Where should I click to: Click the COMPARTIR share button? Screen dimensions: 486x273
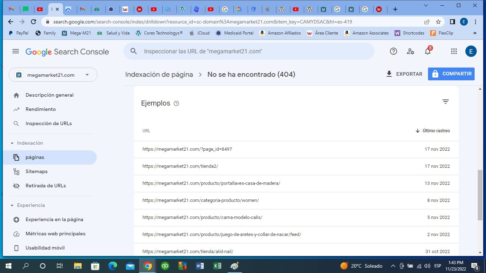(x=451, y=74)
